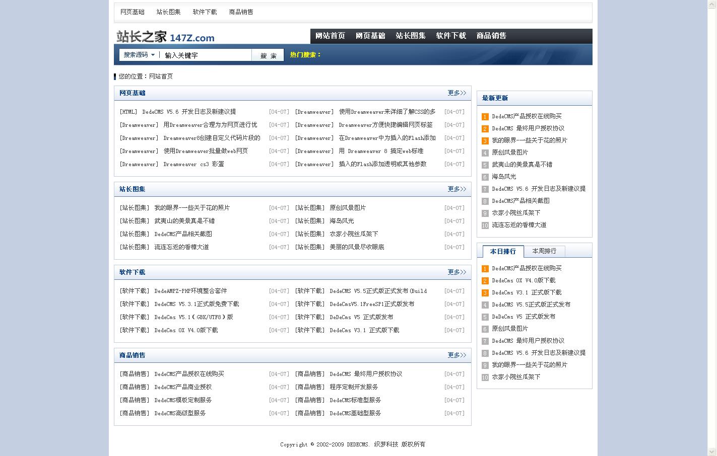
Task: Click 更多>> in the 商品销售 section
Action: [457, 355]
